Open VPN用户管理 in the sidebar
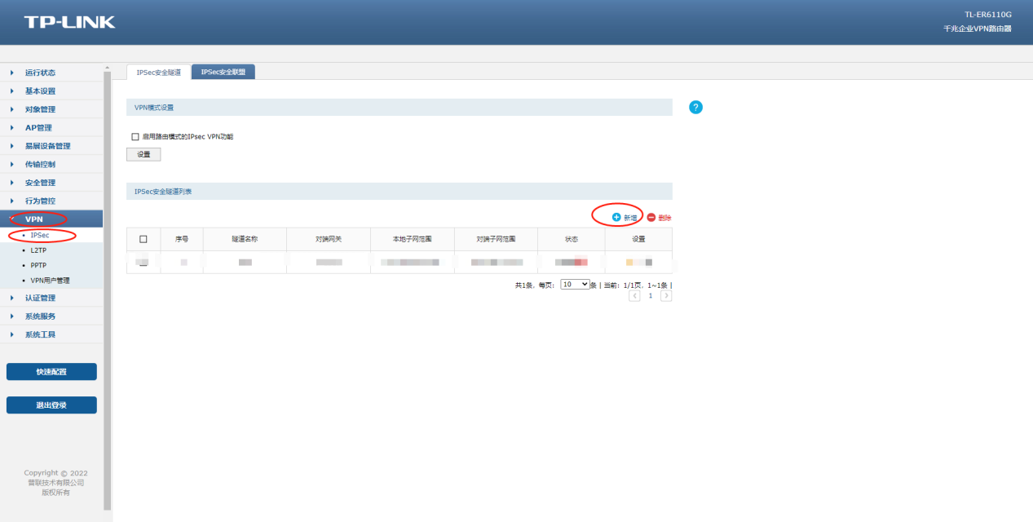 click(x=50, y=281)
